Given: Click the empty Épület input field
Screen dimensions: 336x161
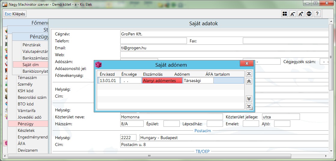Looking at the screenshot, I should 171,124.
